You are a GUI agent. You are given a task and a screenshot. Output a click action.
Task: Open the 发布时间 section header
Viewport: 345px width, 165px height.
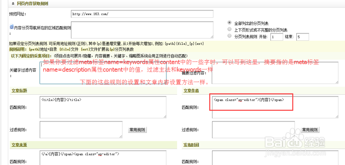click(191, 145)
